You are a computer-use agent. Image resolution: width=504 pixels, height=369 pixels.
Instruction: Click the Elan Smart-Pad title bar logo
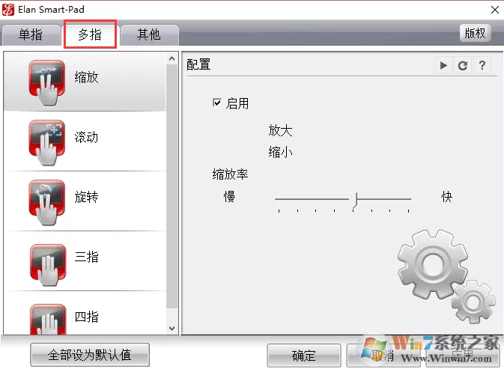click(x=8, y=10)
